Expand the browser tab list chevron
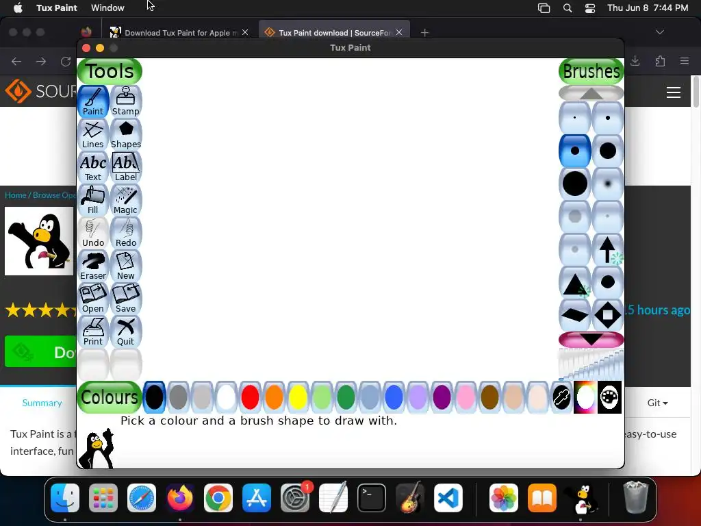The height and width of the screenshot is (526, 701). pos(659,32)
